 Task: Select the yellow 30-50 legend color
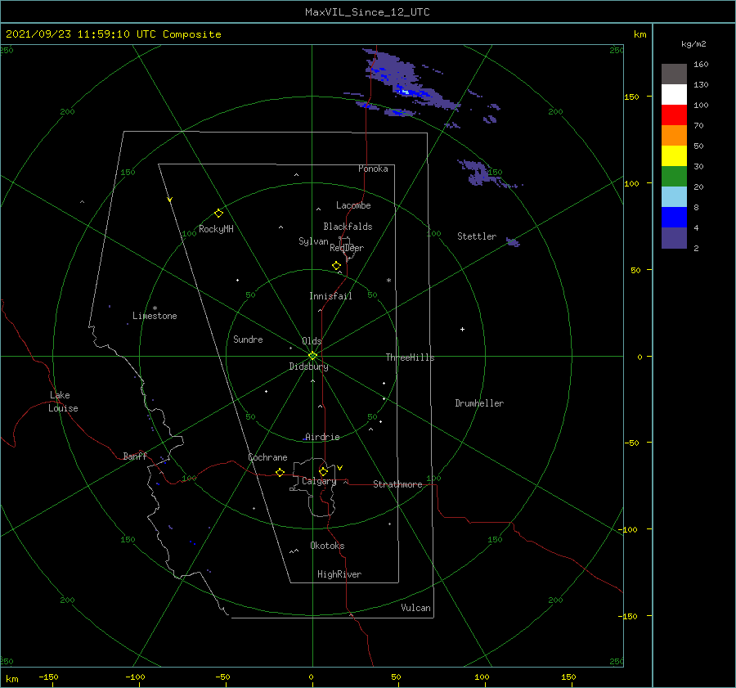[674, 156]
